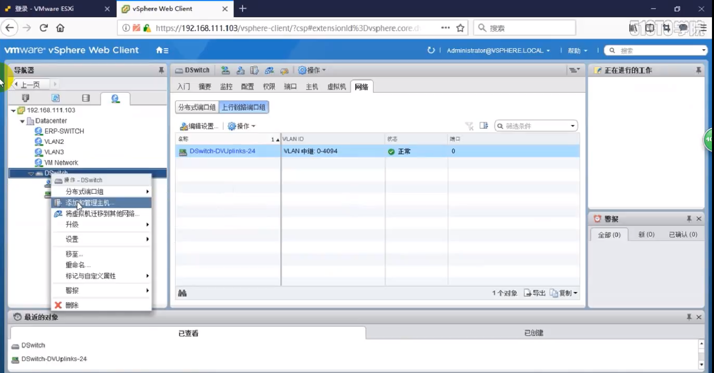Screen dimensions: 714x373
Task: Click the migrate VM networking toolbar icon
Action: 270,70
